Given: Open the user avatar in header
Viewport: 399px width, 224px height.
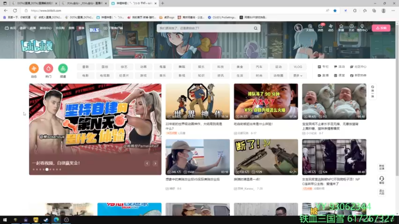Looking at the screenshot, I should click(x=298, y=28).
